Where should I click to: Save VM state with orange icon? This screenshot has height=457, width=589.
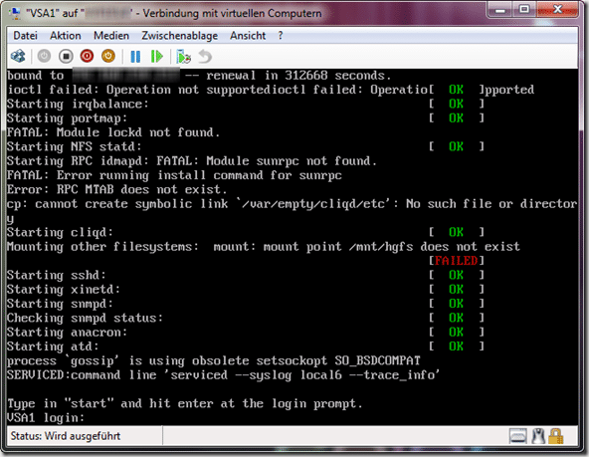pyautogui.click(x=108, y=57)
